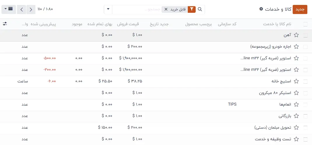
Task: Check the row checkbox for اجاره خودرو
Action: 305,47
